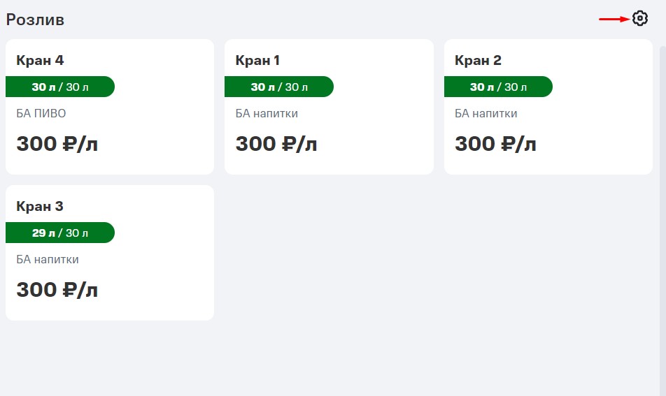This screenshot has width=666, height=396.
Task: Click Кран 4 volume bar 30 л
Action: tap(60, 87)
